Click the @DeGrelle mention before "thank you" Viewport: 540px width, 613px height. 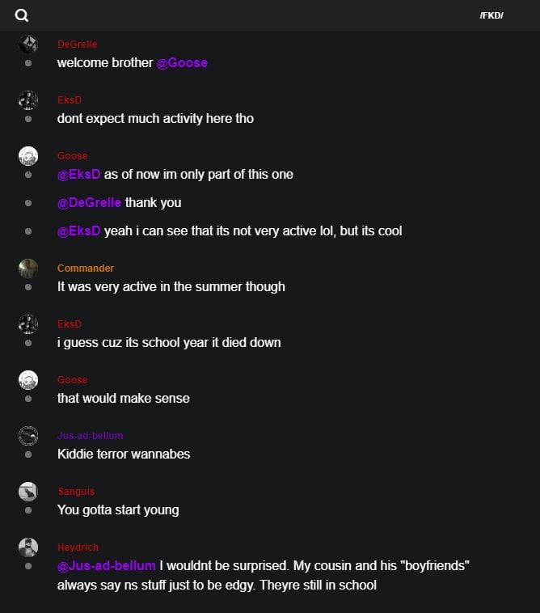point(89,202)
